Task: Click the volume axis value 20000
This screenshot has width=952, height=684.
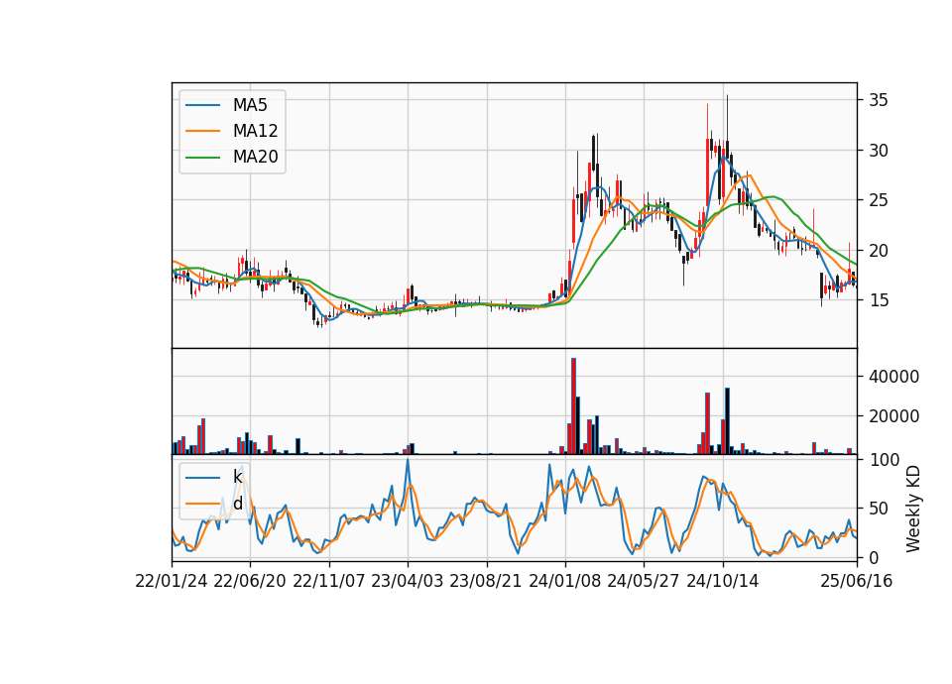Action: click(x=893, y=416)
